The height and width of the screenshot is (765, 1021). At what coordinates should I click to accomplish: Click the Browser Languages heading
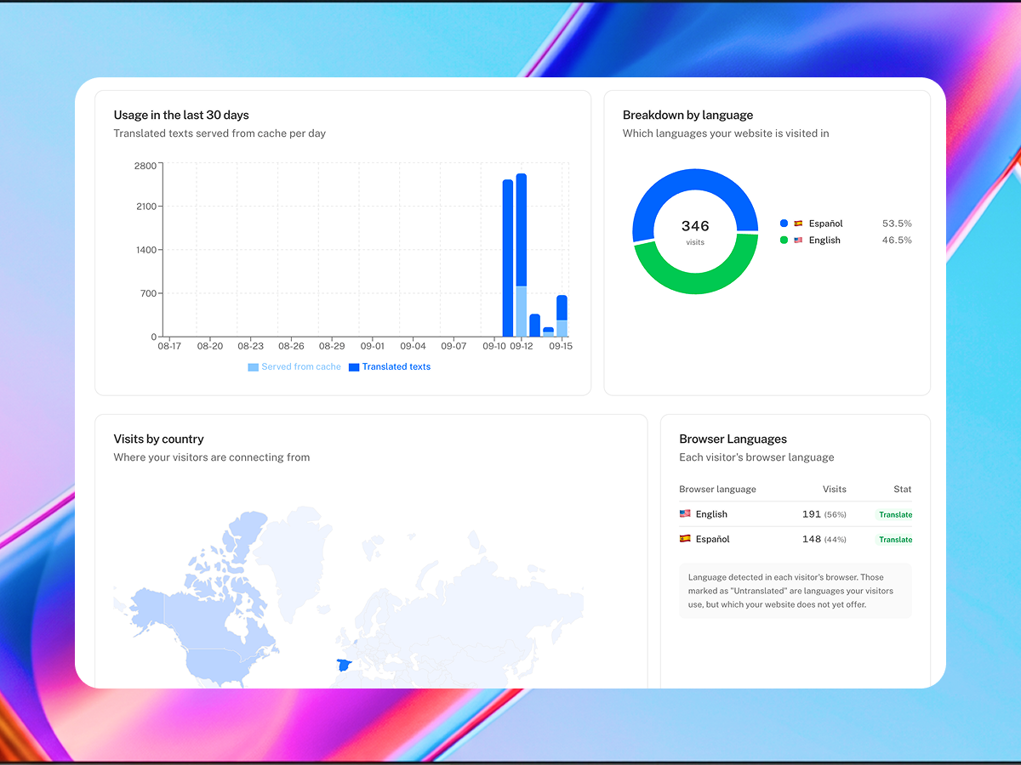pos(733,439)
